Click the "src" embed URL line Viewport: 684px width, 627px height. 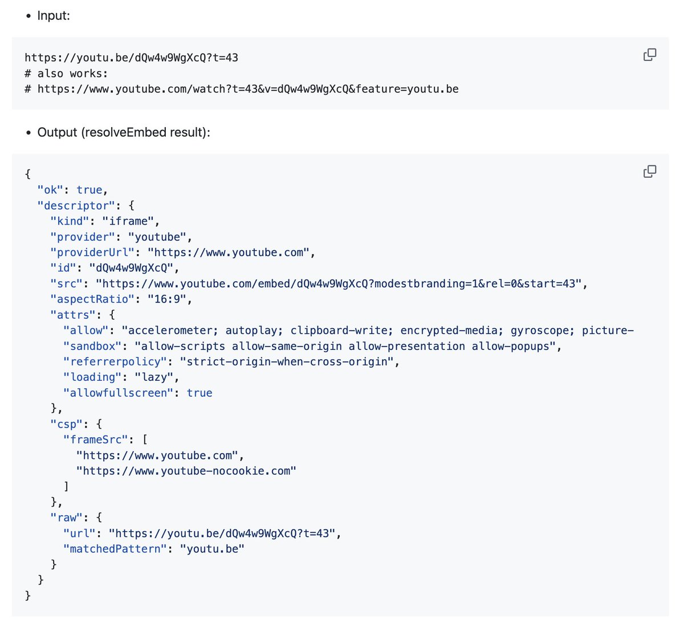pos(319,283)
